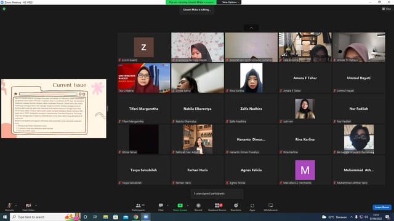394x221 pixels.
Task: Select the Tifani Margaretha tile
Action: 143,109
